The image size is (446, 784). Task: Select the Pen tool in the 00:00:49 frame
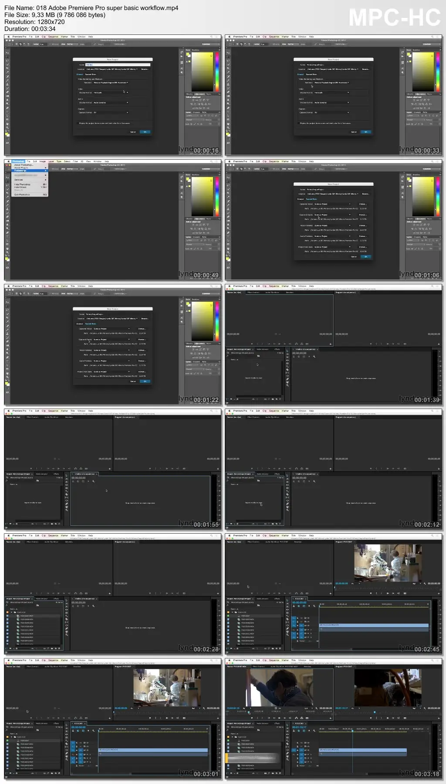click(7, 232)
